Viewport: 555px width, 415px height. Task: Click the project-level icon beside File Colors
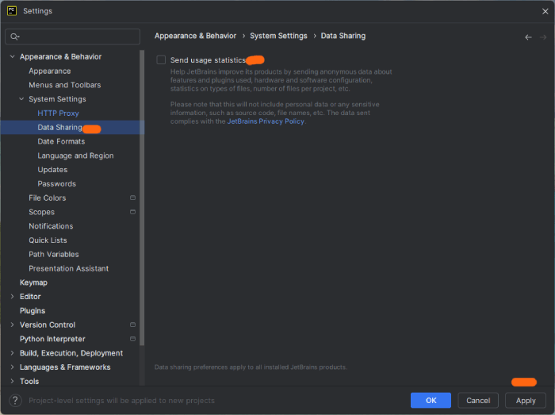coord(132,198)
